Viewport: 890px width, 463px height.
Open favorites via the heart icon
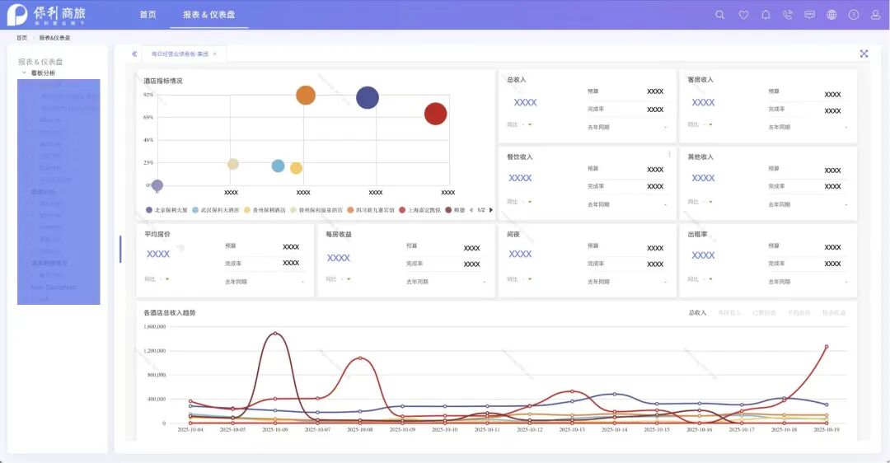coord(743,15)
